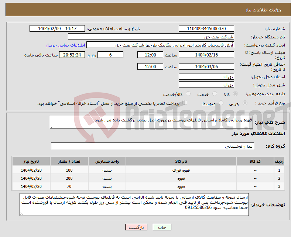Click the announcement date field 1404/02/09 - 14:17
The image size is (291, 237).
tap(57, 28)
